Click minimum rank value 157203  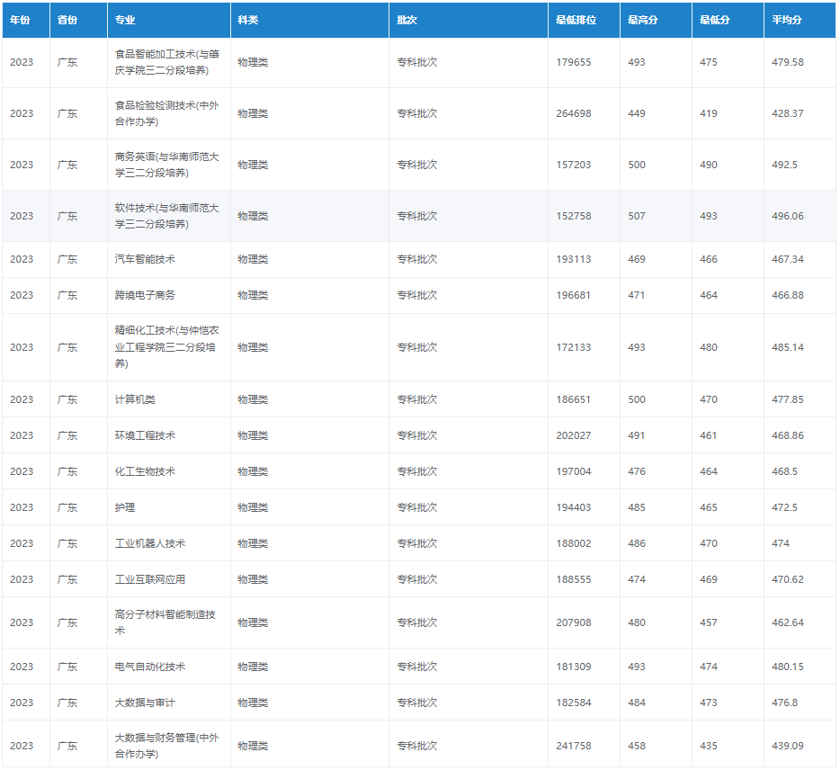[573, 165]
